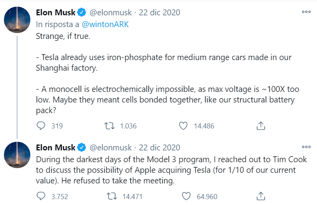
Task: Click Elon Musk name on second tweet
Action: 56,148
